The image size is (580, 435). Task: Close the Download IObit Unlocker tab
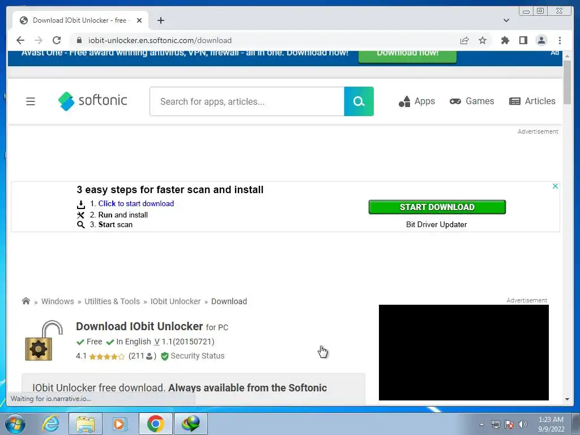click(x=139, y=20)
